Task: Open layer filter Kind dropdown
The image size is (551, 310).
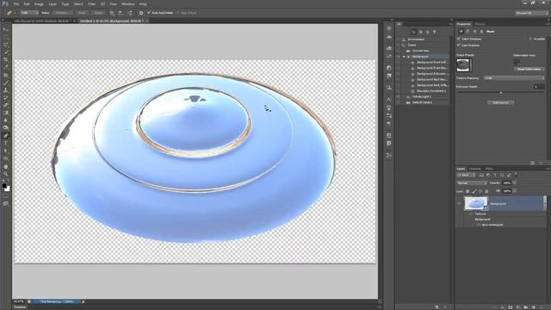Action: [466, 175]
